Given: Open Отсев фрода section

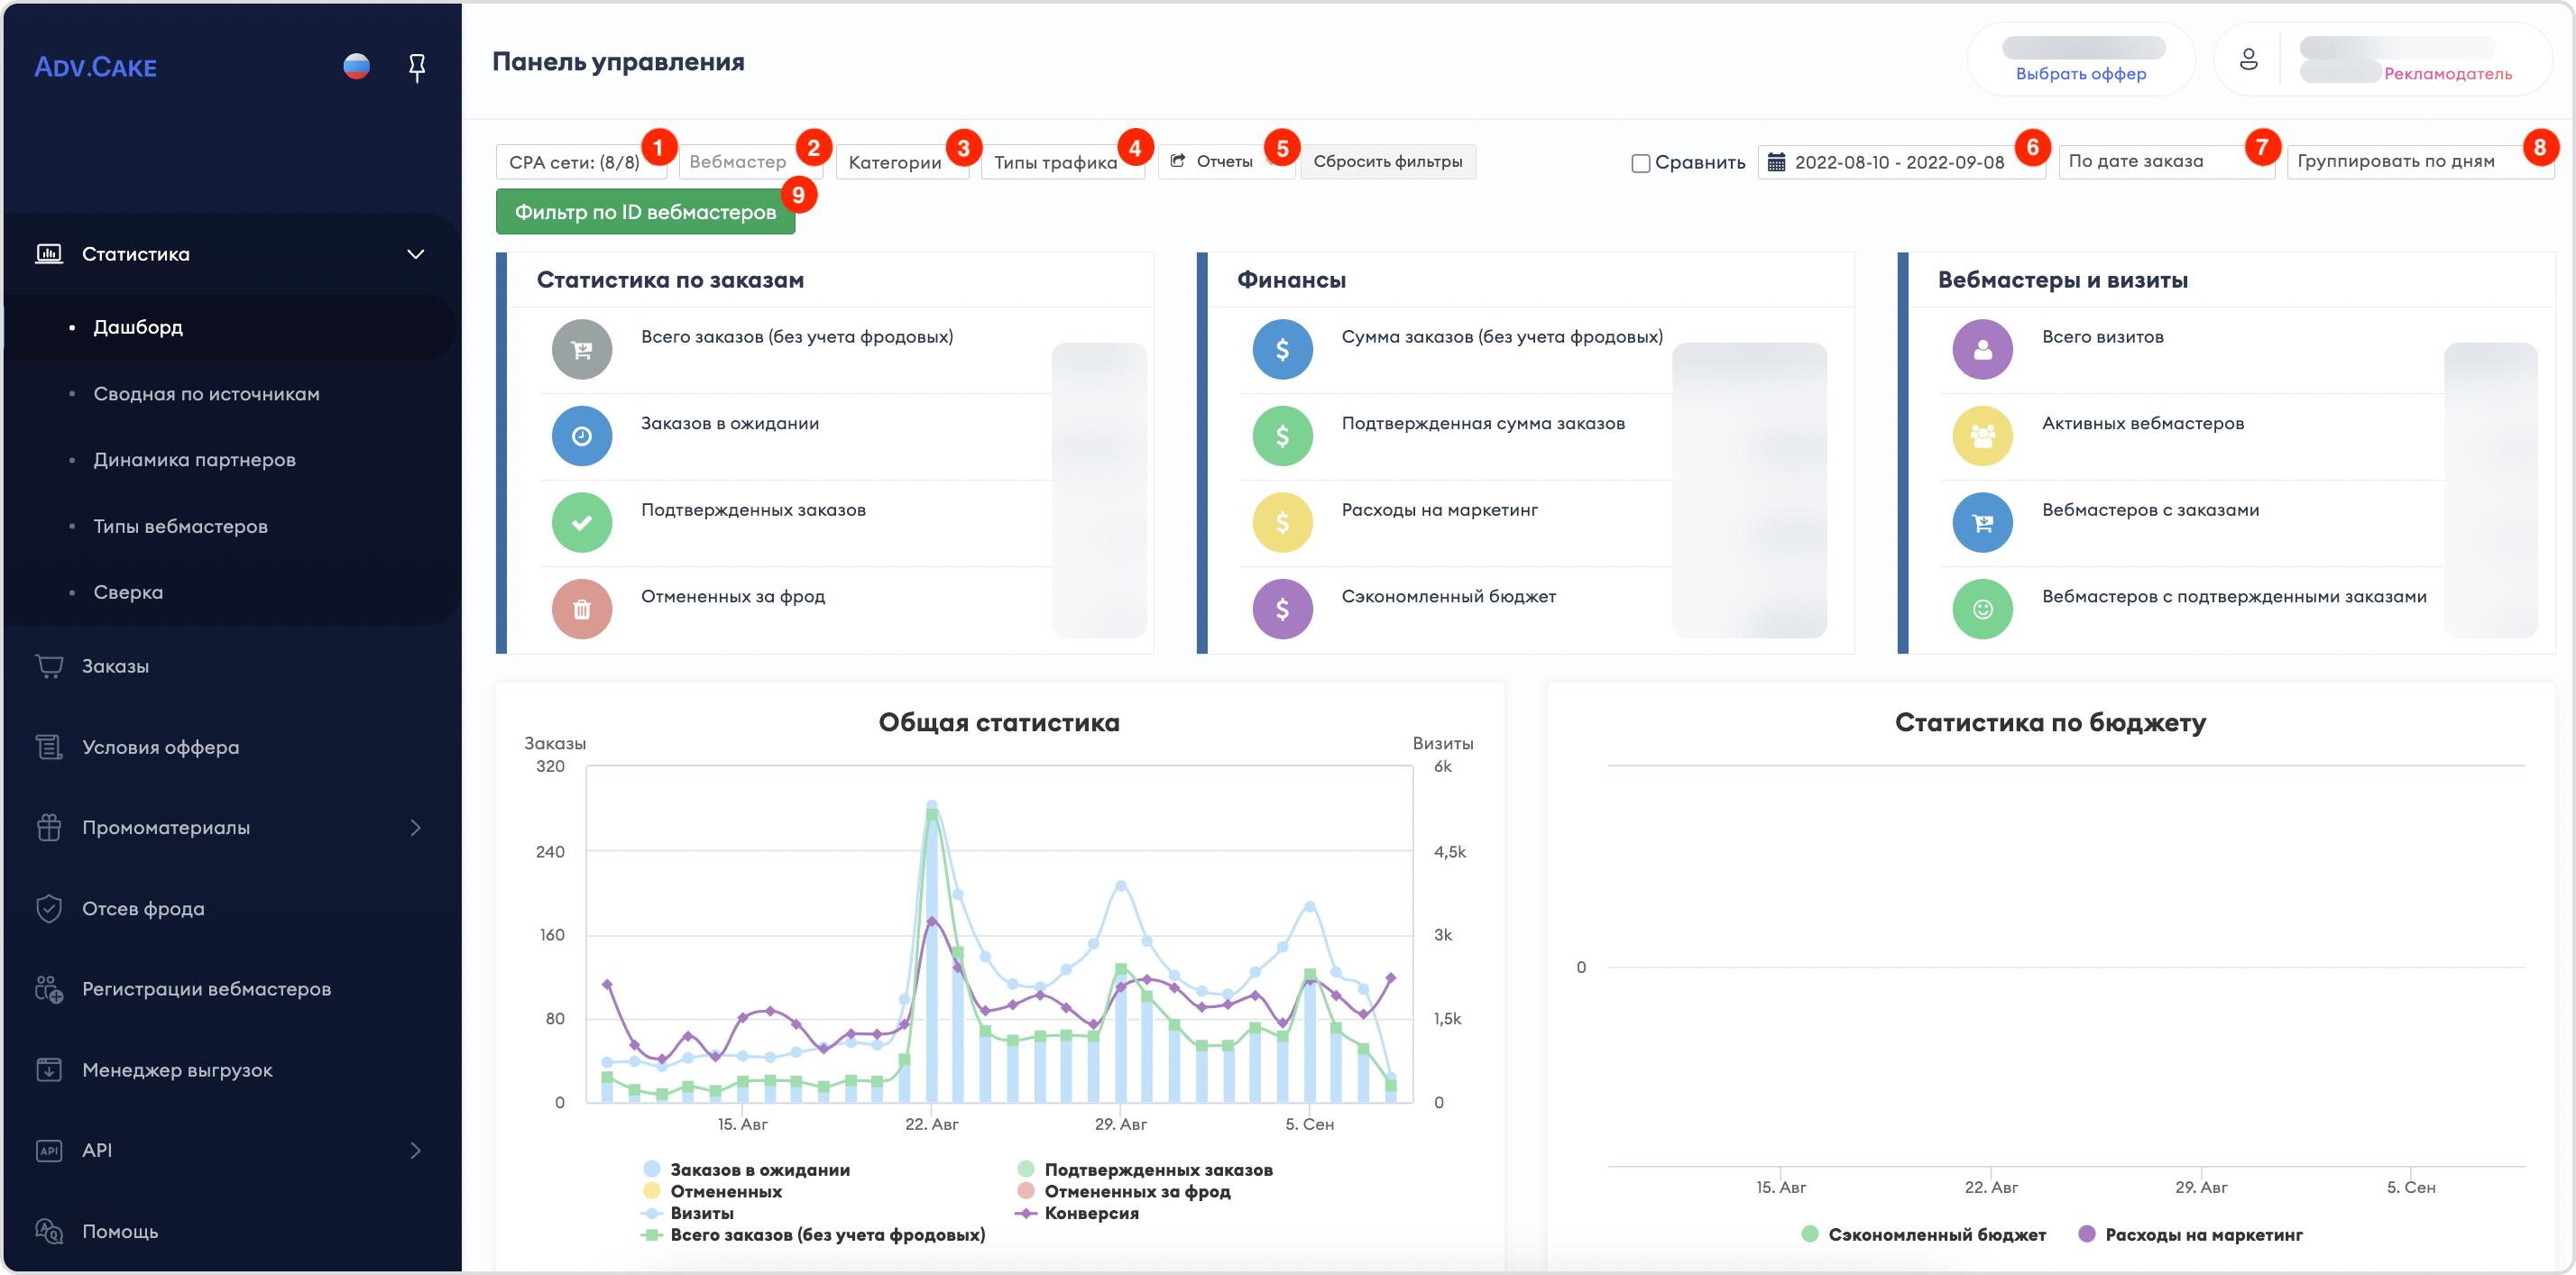Looking at the screenshot, I should point(143,908).
